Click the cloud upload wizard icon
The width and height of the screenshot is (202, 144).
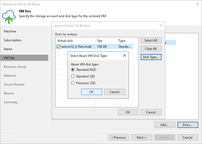[9, 17]
